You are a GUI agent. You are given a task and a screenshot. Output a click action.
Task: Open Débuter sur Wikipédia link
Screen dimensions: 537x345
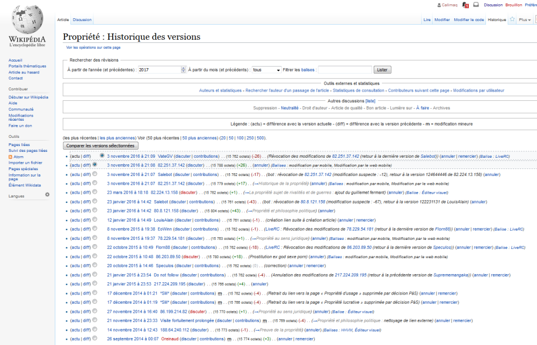coord(28,98)
